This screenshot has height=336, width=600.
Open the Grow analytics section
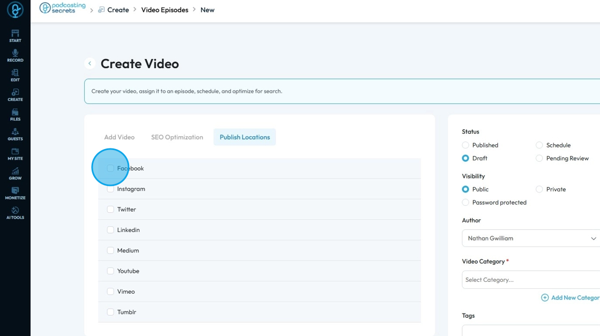click(16, 174)
